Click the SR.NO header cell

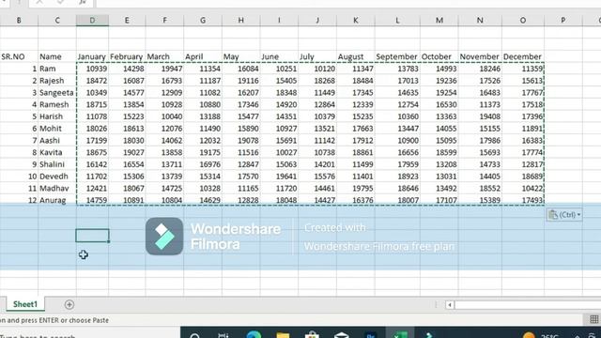pyautogui.click(x=19, y=56)
